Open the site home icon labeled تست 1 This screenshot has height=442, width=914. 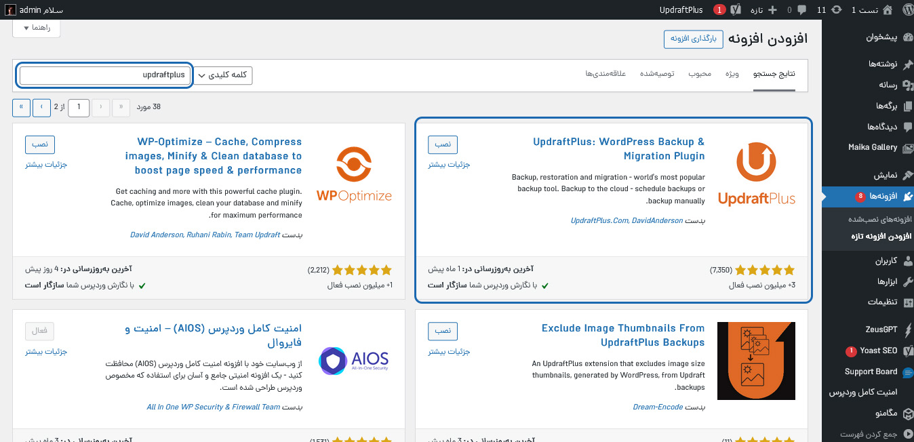point(888,9)
